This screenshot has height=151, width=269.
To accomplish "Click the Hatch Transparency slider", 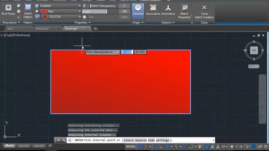I will tap(104, 6).
